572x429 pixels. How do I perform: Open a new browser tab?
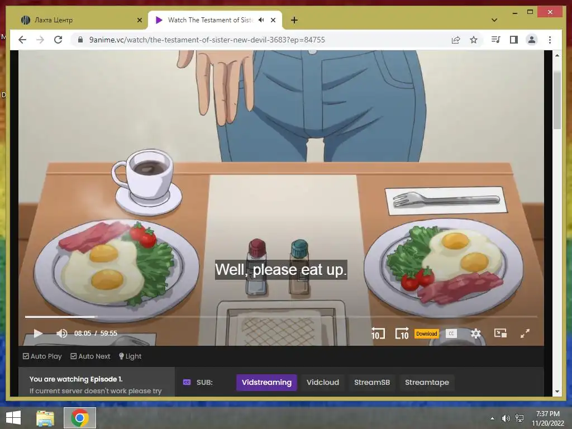tap(294, 20)
